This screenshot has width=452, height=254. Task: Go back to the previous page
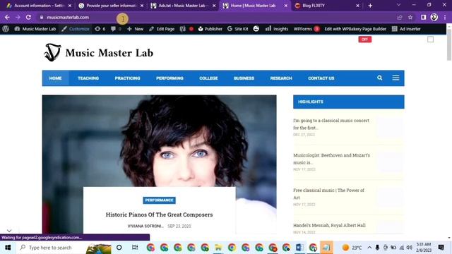coord(7,17)
